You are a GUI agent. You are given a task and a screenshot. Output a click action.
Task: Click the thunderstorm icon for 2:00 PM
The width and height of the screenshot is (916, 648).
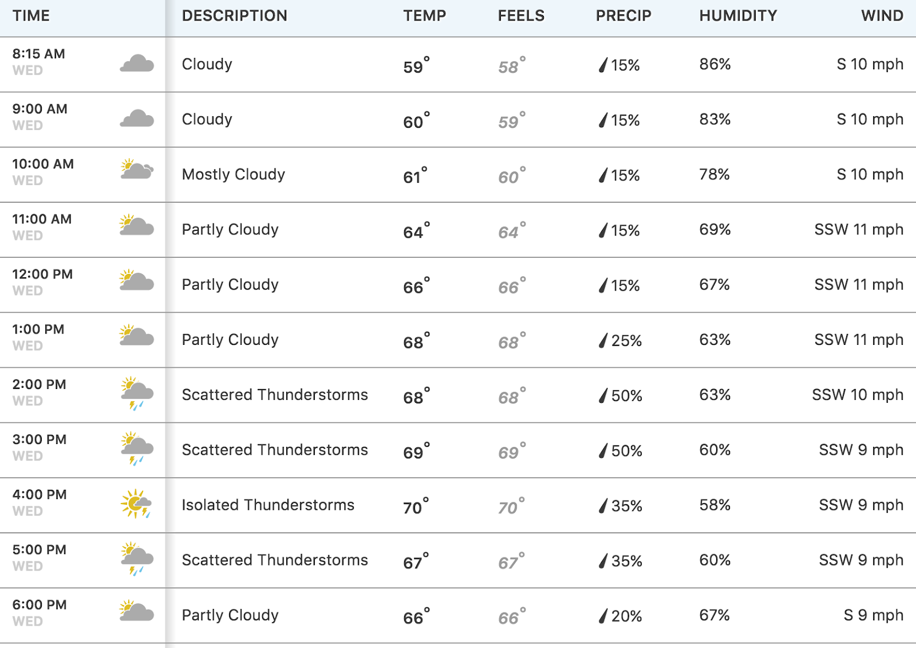coord(137,394)
